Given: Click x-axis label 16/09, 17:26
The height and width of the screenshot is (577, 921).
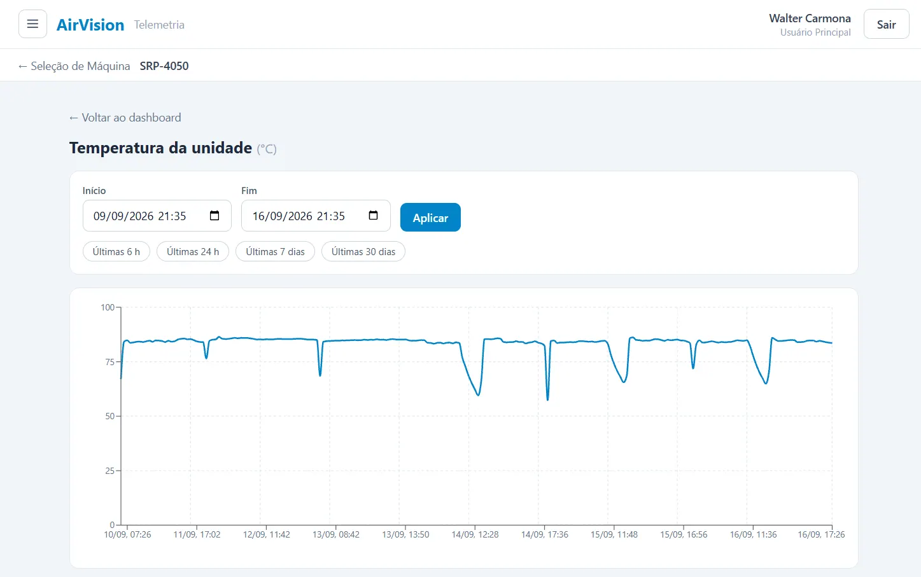Looking at the screenshot, I should pos(821,535).
